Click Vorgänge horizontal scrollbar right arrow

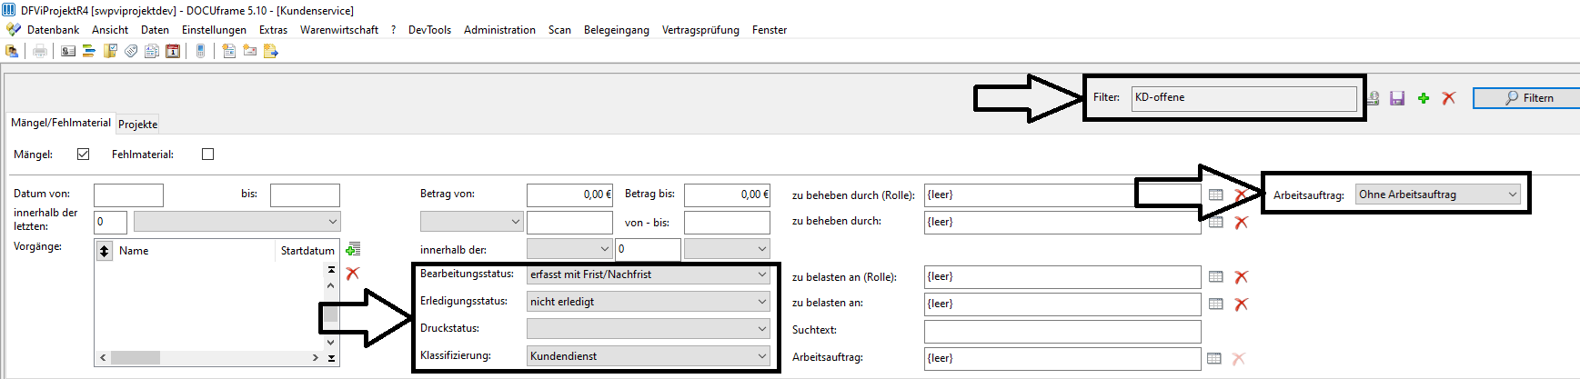tap(315, 358)
